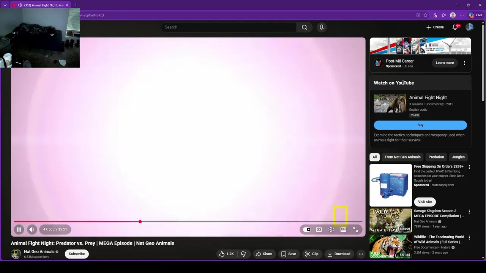Select the Jungles filter chip
486x273 pixels.
[458, 157]
